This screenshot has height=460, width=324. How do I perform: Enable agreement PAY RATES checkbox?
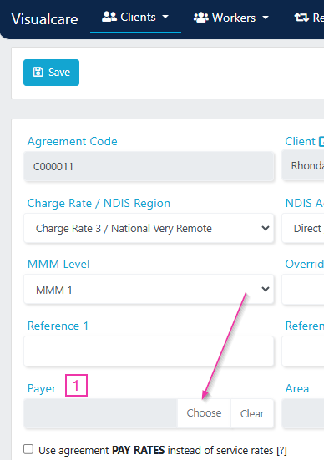pyautogui.click(x=28, y=449)
